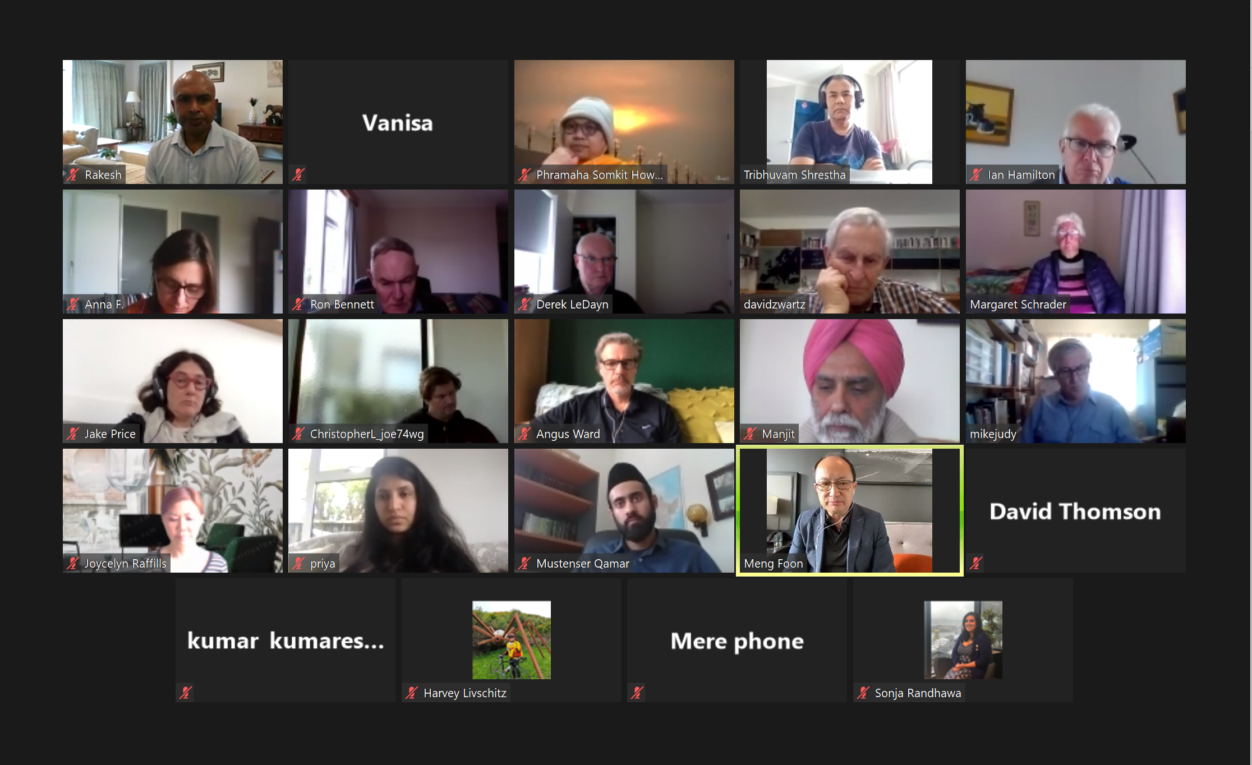Click muted microphone icon on Vanisa's tile
The height and width of the screenshot is (765, 1252).
298,174
